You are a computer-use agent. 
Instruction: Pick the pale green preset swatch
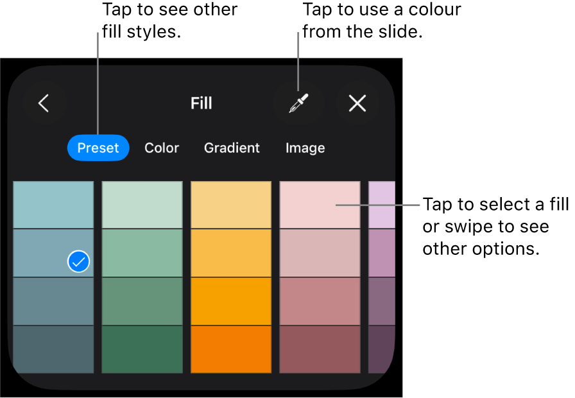coord(142,204)
